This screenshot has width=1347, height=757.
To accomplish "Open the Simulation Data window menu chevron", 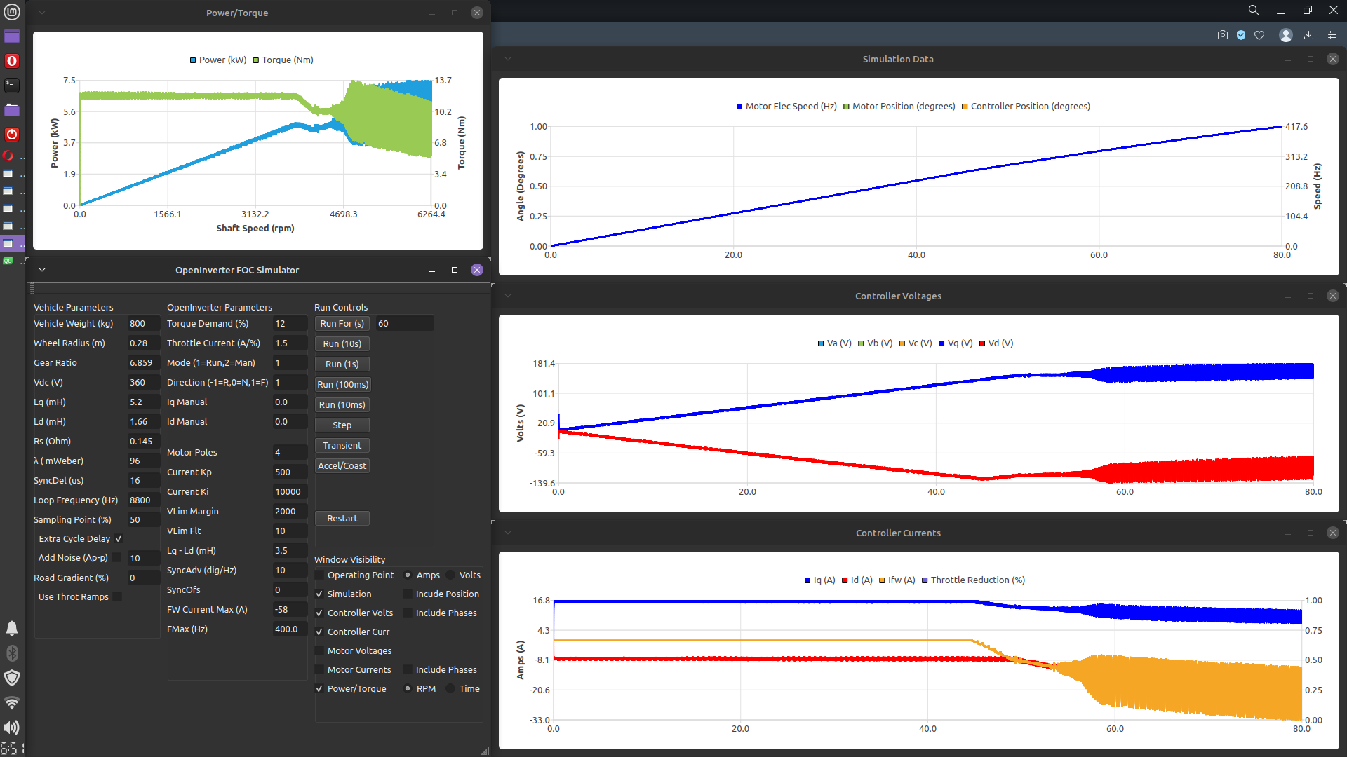I will pyautogui.click(x=508, y=59).
